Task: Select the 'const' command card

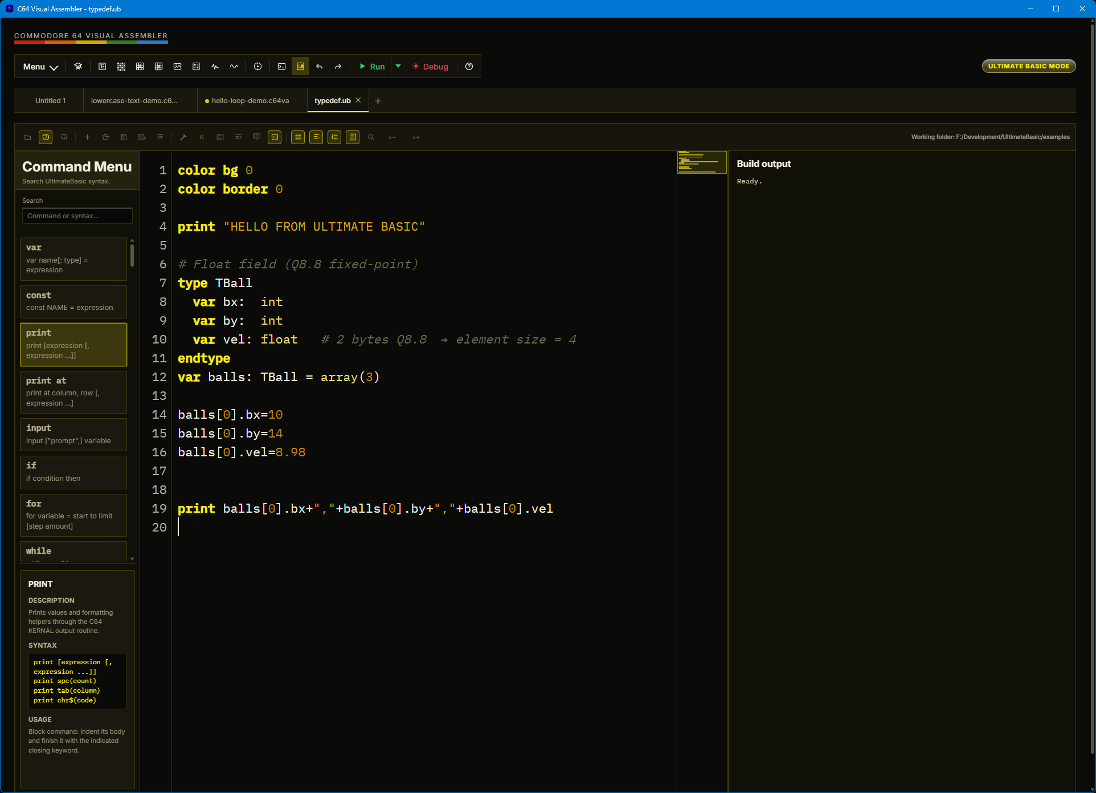Action: click(73, 302)
